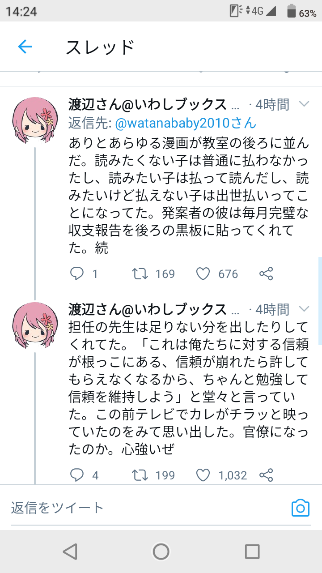Image resolution: width=322 pixels, height=573 pixels.
Task: Reply to the first tweet about manga
Action: point(77,274)
